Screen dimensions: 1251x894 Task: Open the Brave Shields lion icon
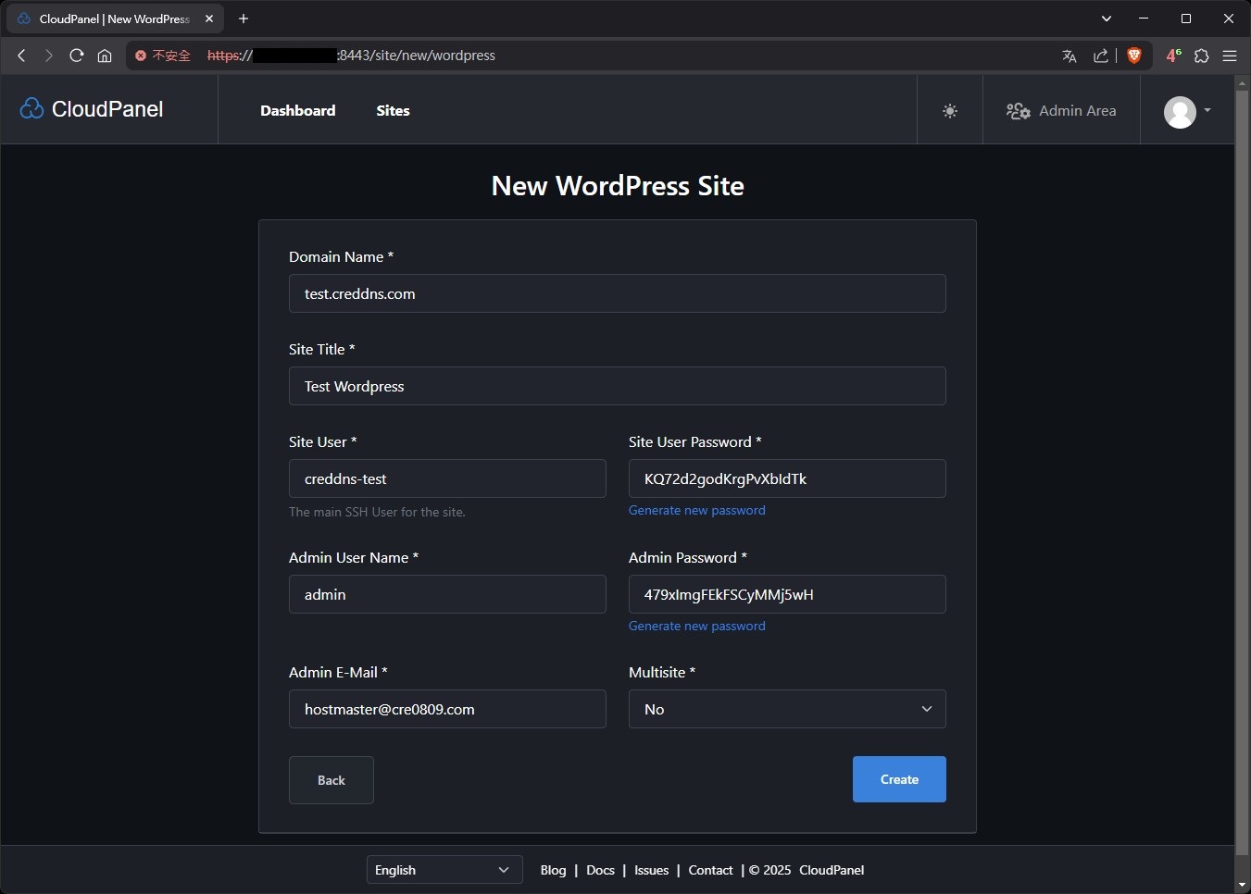pyautogui.click(x=1134, y=56)
